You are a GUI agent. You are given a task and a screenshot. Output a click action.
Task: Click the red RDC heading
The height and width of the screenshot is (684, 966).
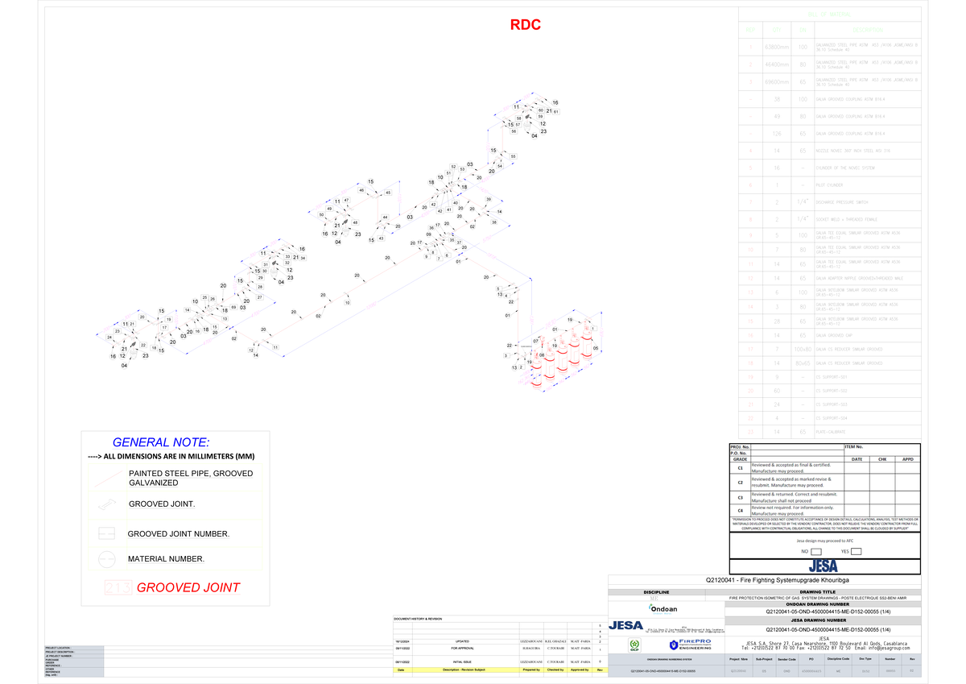click(526, 25)
